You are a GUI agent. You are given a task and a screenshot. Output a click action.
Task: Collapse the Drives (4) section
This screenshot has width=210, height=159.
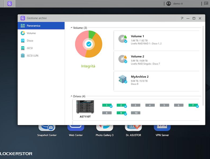pos(71,96)
